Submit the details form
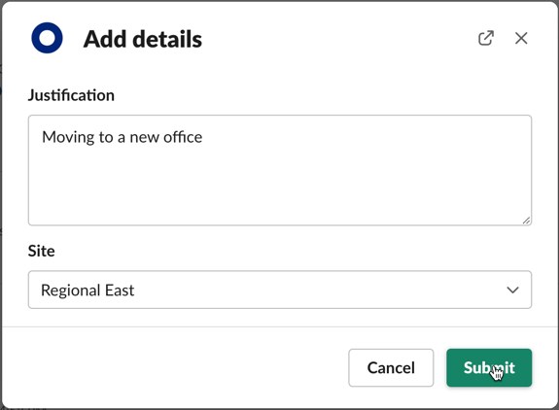The image size is (559, 410). click(x=489, y=367)
